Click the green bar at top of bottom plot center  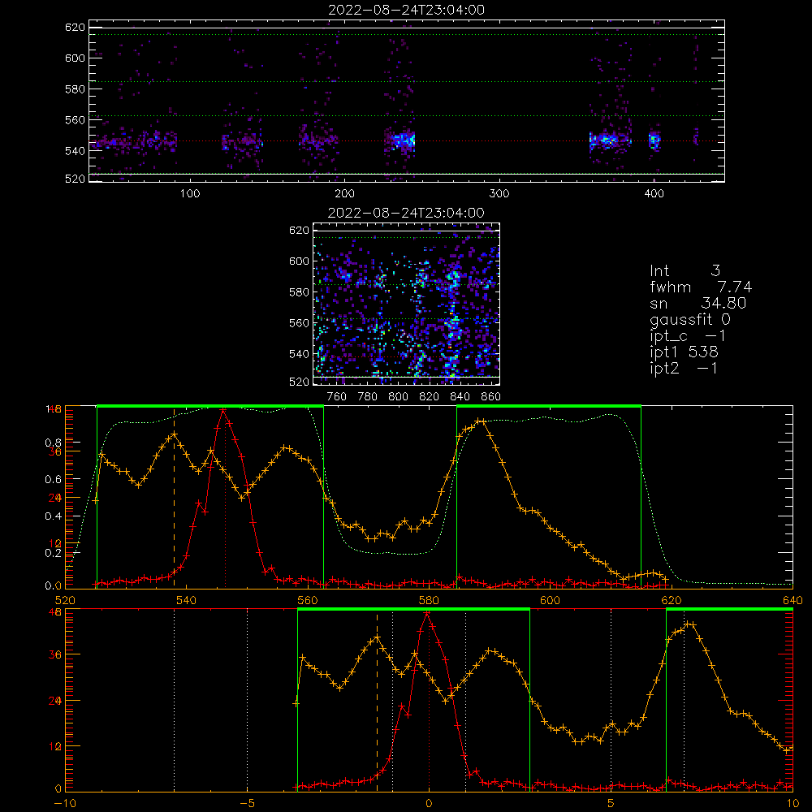coord(414,609)
